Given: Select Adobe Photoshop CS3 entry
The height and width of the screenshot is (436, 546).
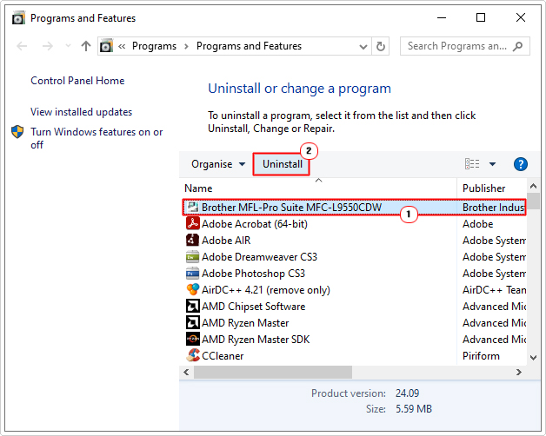Looking at the screenshot, I should pyautogui.click(x=253, y=274).
